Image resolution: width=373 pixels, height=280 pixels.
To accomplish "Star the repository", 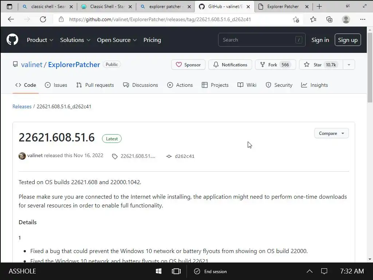I will [321, 65].
